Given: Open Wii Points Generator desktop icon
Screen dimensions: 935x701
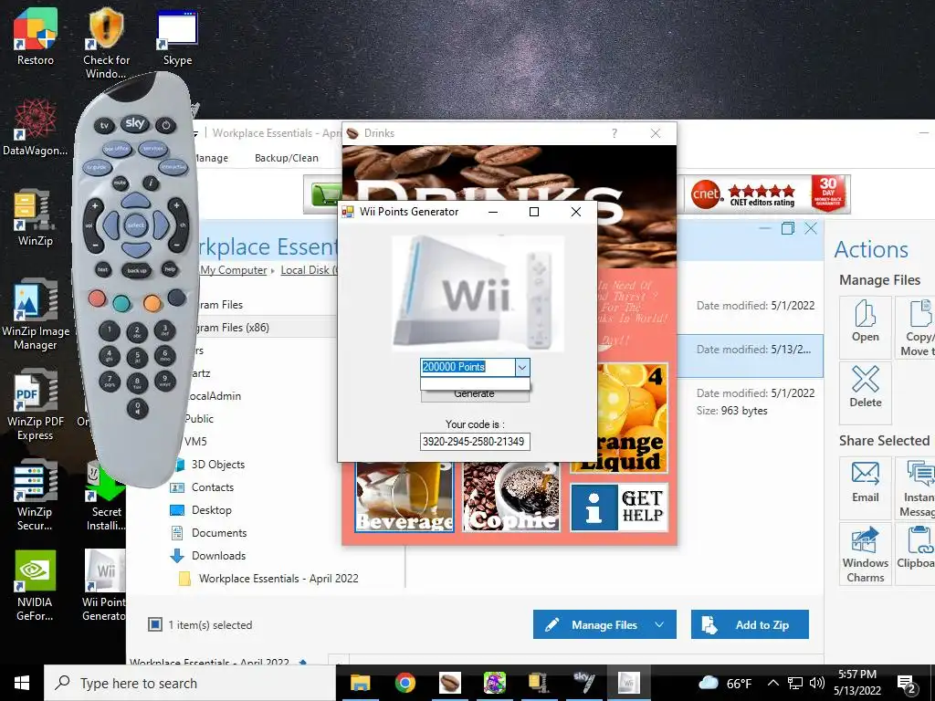Looking at the screenshot, I should click(104, 585).
